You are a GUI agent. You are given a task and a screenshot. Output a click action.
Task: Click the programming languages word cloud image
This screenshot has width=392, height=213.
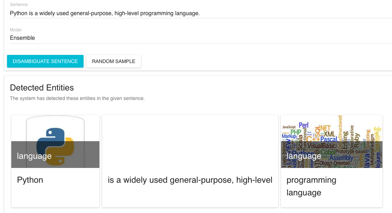[x=331, y=141]
